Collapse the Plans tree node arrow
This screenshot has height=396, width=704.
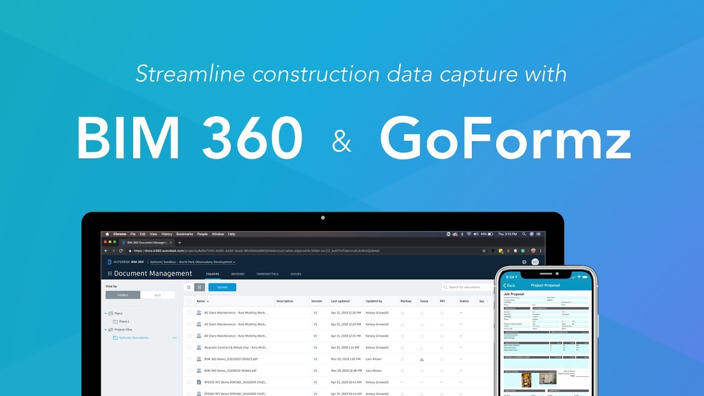tap(106, 313)
